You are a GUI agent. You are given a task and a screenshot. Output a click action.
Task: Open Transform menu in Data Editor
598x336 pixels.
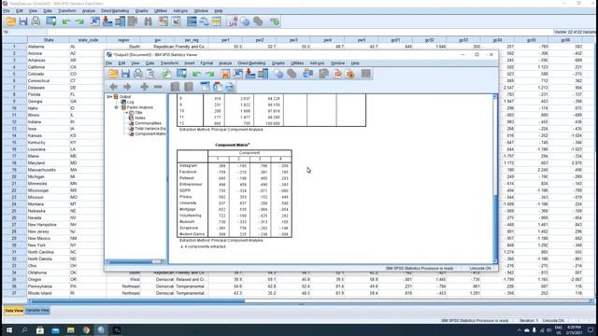coord(67,11)
